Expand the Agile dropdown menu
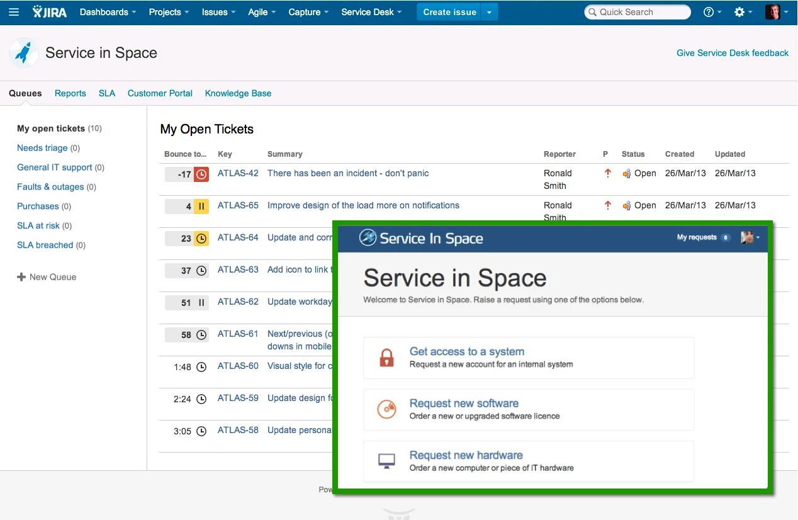 tap(262, 12)
